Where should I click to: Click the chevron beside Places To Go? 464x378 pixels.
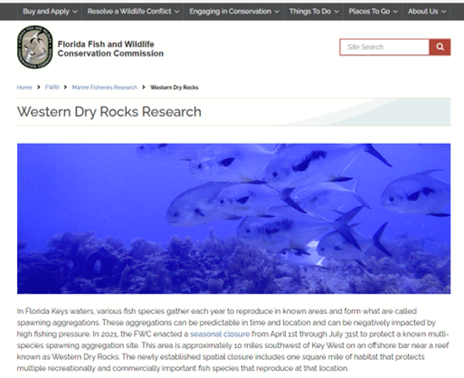click(395, 11)
